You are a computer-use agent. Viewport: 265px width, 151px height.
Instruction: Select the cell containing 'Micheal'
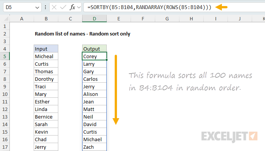[x=46, y=56]
